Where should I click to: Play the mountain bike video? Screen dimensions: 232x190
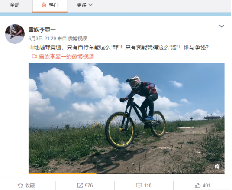[126, 118]
